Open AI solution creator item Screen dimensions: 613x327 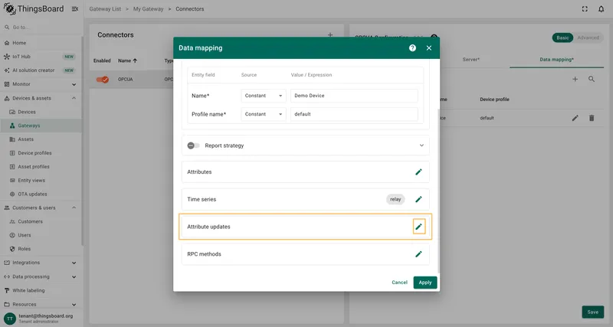41,70
